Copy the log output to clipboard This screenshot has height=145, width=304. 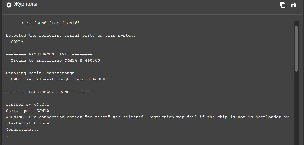pos(283,5)
